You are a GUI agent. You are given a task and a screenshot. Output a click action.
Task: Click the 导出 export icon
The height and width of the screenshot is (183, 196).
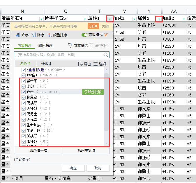click(x=80, y=64)
